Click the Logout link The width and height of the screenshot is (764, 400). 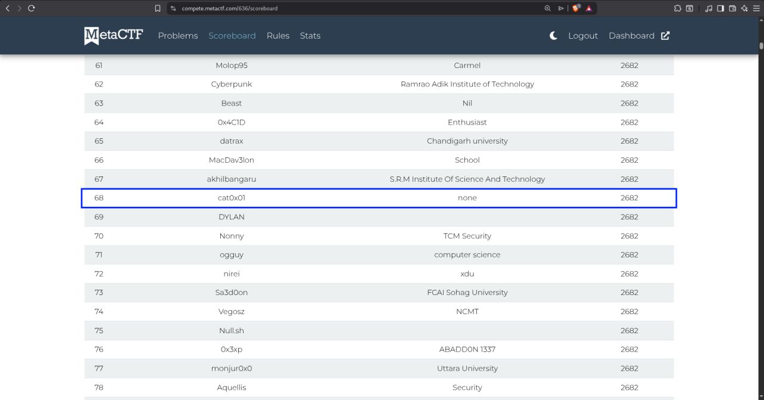tap(583, 36)
